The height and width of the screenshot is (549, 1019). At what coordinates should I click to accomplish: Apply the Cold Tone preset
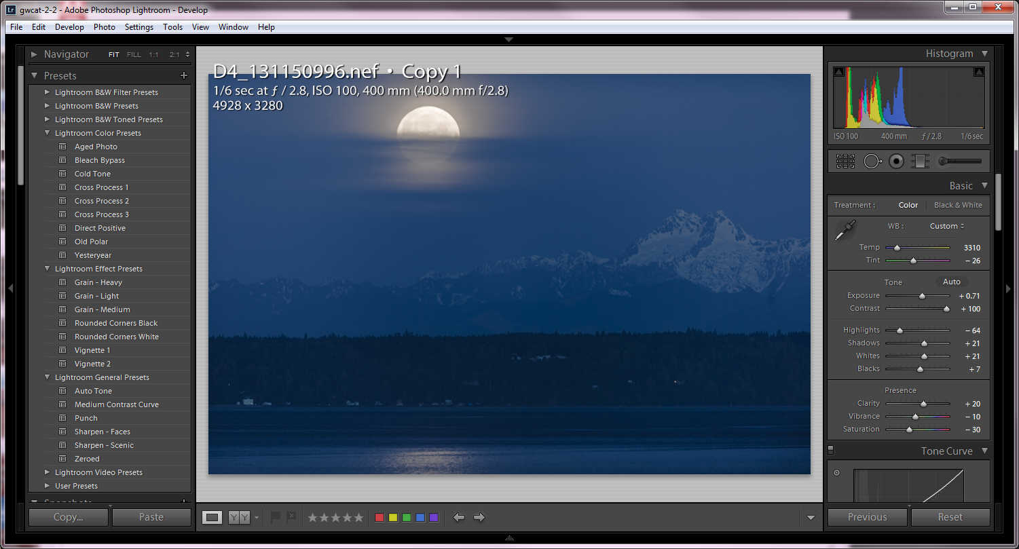(92, 174)
